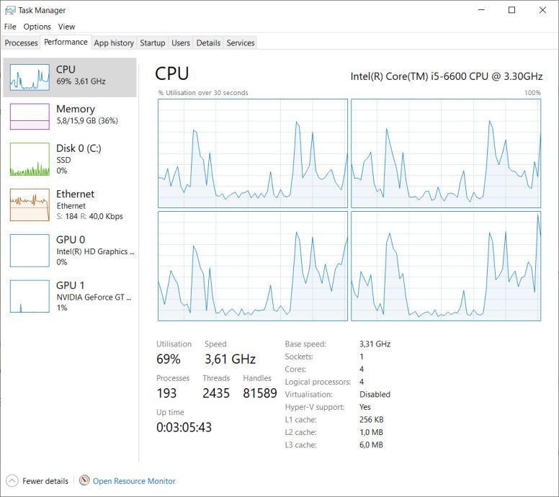
Task: Click the top-left CPU core utilisation graph
Action: click(253, 153)
